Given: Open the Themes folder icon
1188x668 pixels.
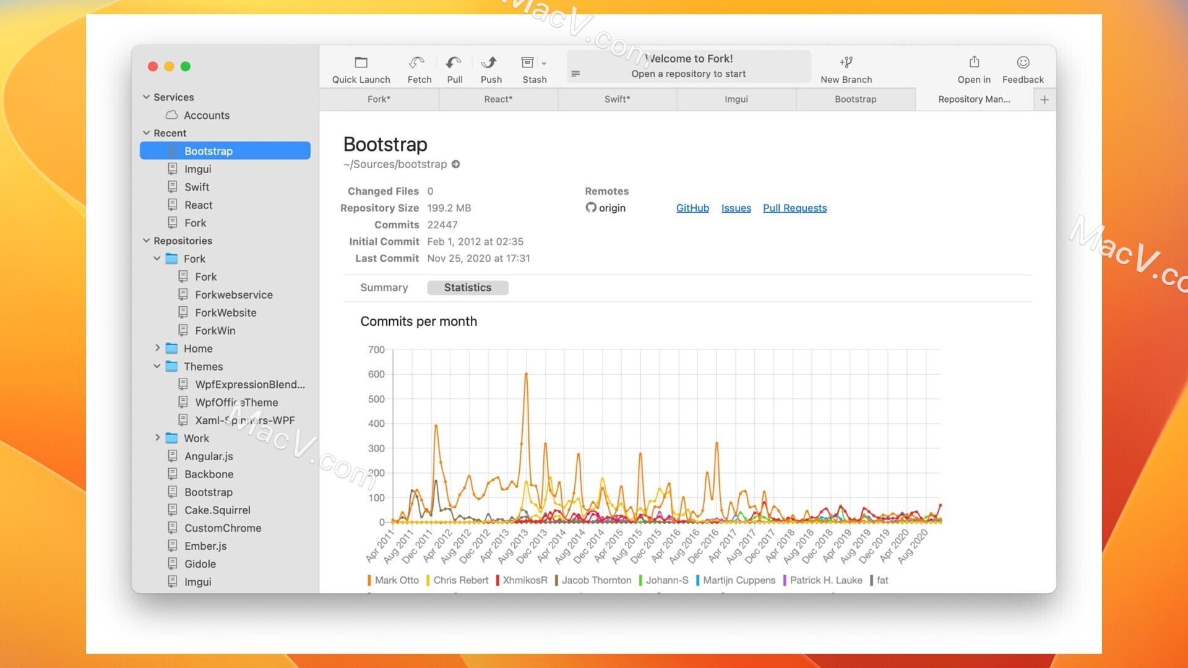Looking at the screenshot, I should (172, 366).
